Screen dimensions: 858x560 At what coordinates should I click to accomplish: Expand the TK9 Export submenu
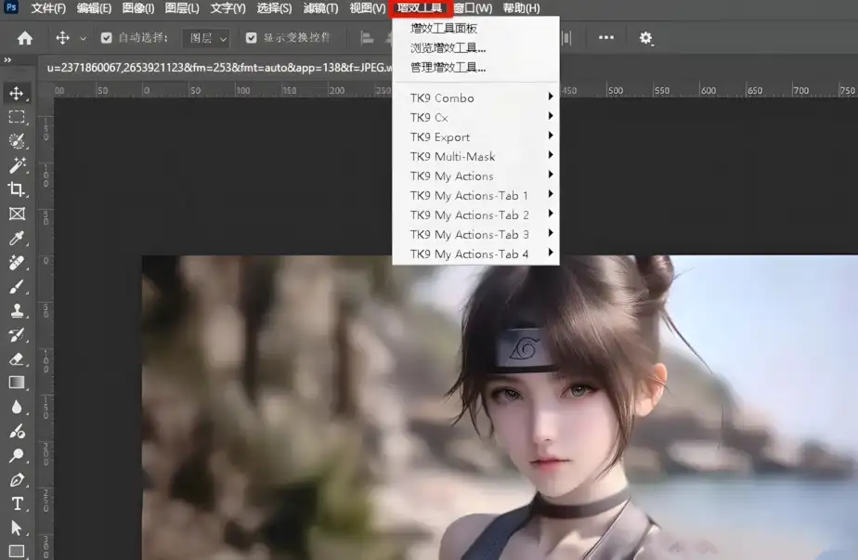pyautogui.click(x=475, y=137)
